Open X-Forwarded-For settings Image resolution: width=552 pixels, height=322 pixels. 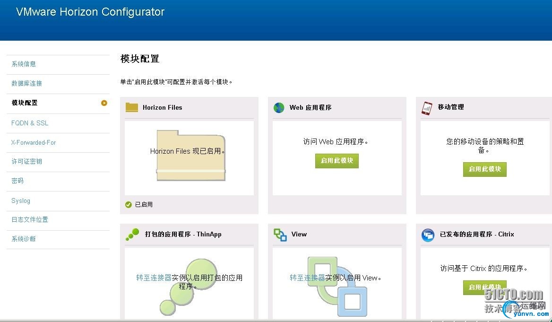point(34,142)
